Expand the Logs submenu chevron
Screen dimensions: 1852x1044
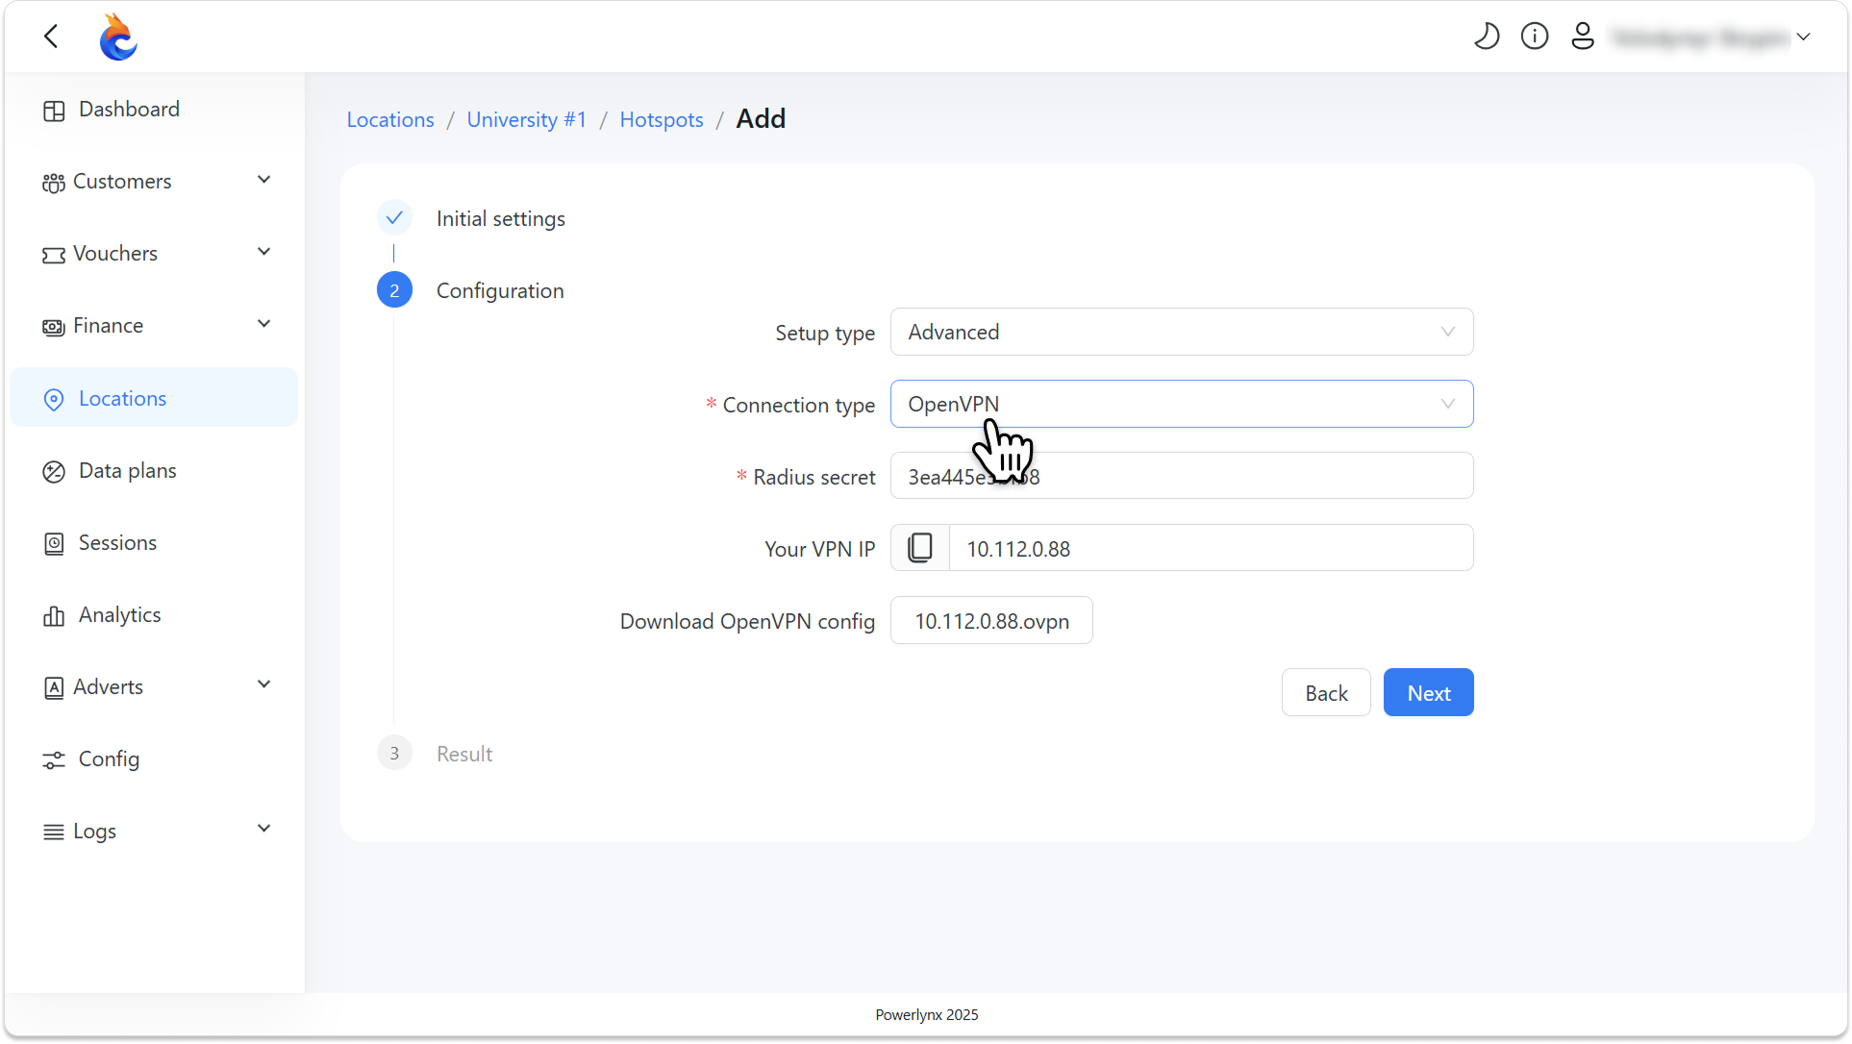point(264,829)
